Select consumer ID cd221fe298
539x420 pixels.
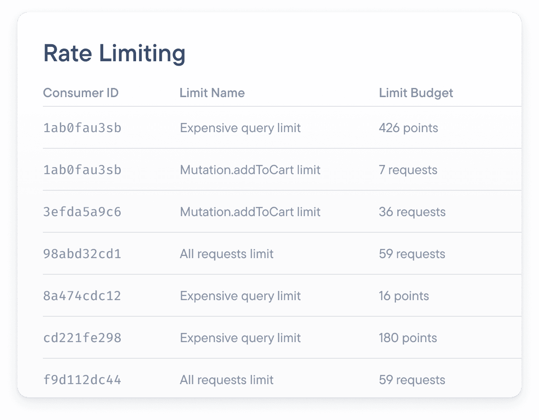tap(82, 338)
